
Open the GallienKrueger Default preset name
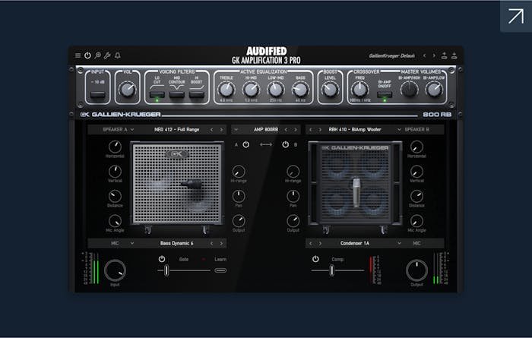392,55
